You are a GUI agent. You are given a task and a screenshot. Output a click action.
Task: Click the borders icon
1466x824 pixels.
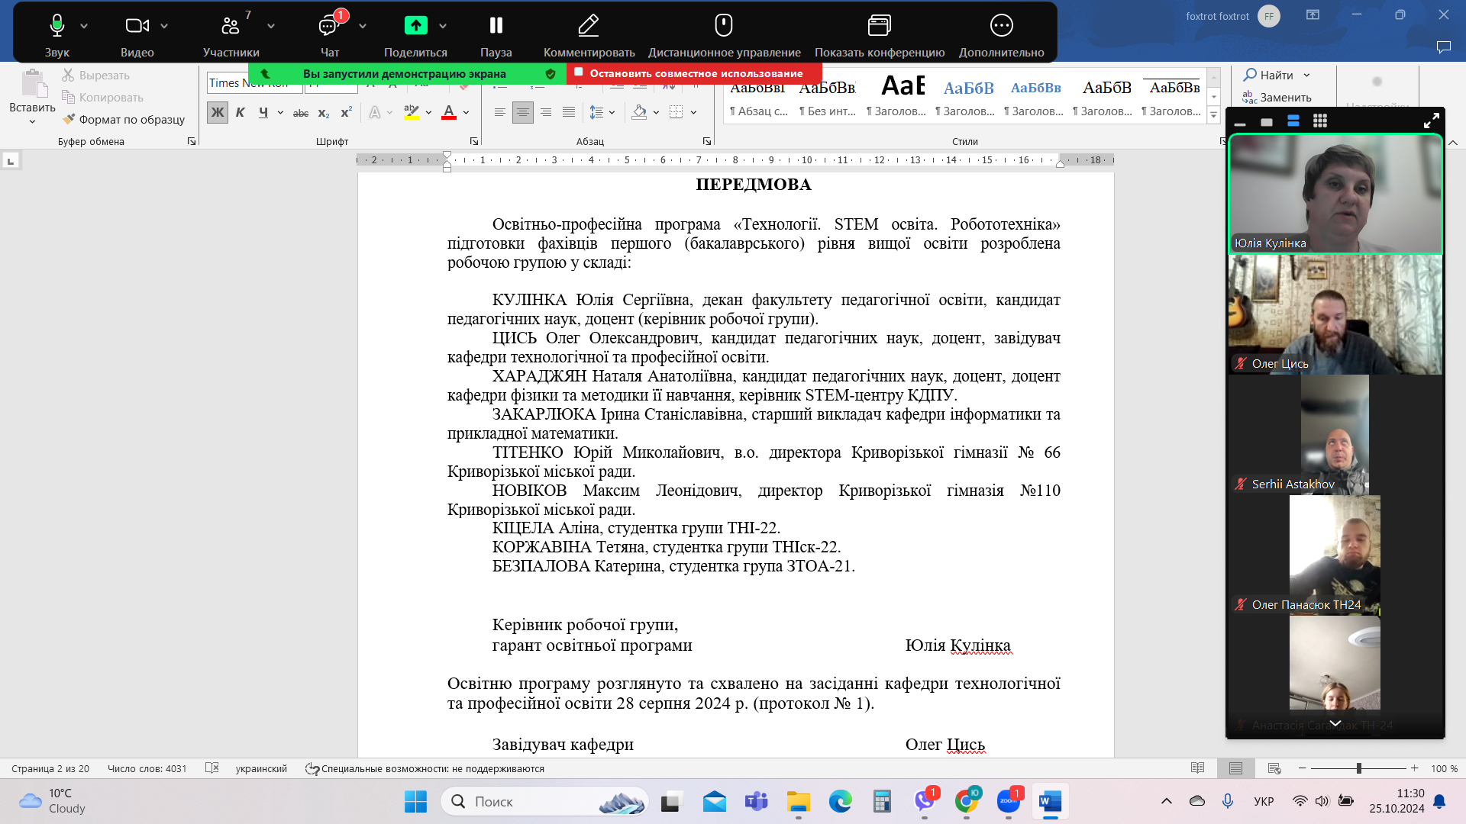click(676, 112)
